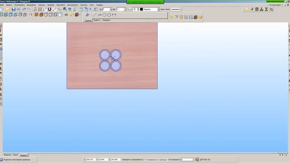Open the Скрипты menu
The image size is (290, 163).
(83, 5)
